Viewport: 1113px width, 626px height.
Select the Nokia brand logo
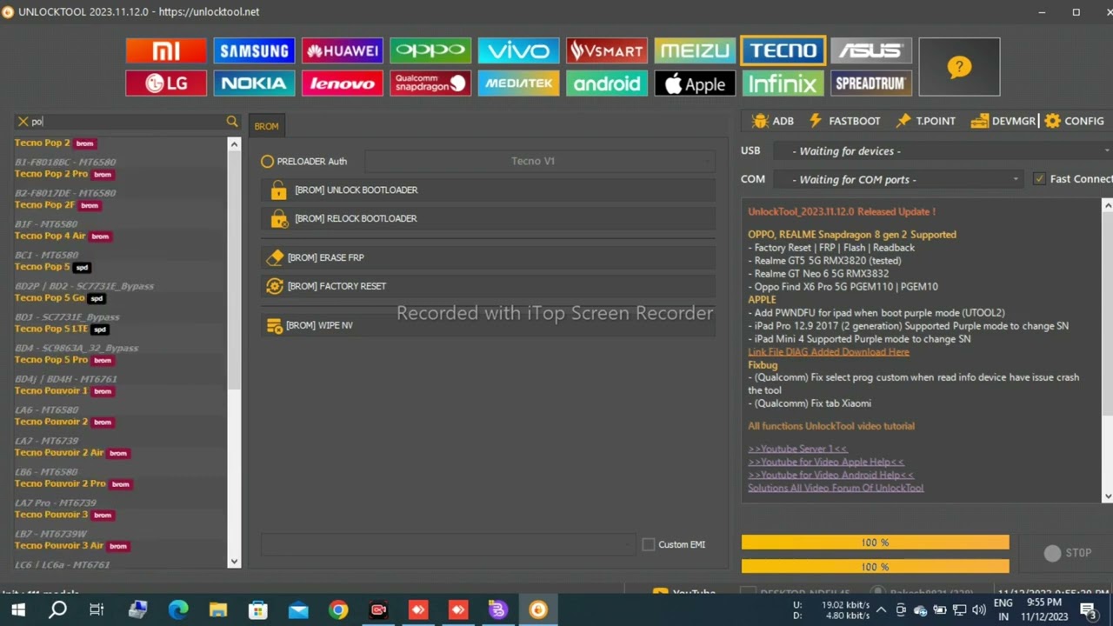(254, 83)
